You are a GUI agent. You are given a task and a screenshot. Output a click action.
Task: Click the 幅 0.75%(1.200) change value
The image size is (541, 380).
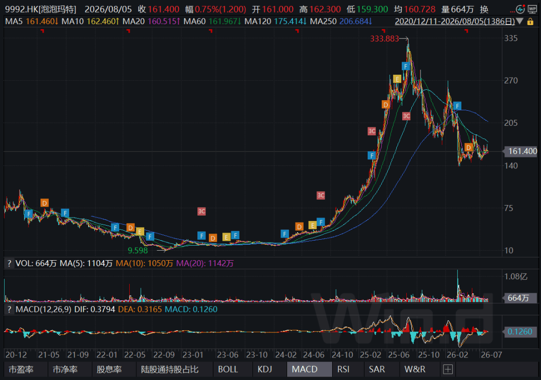click(215, 10)
